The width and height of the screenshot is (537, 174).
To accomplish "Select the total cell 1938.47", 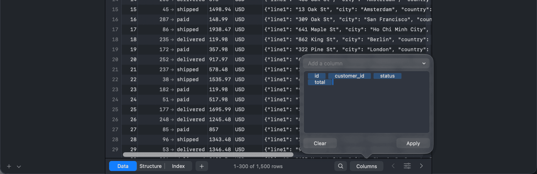I will (x=220, y=29).
